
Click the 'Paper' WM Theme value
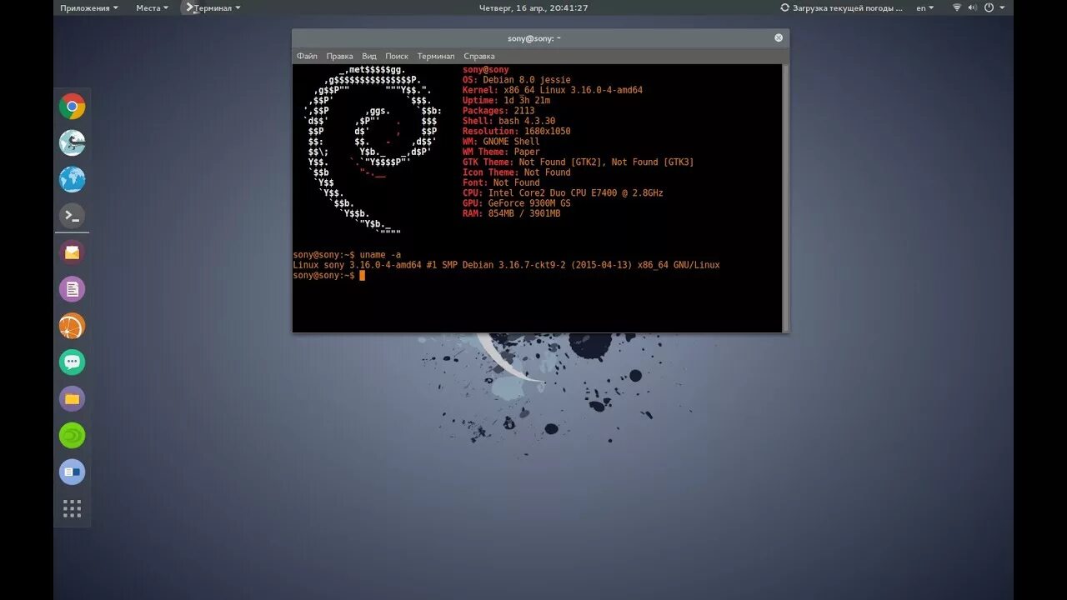[527, 152]
